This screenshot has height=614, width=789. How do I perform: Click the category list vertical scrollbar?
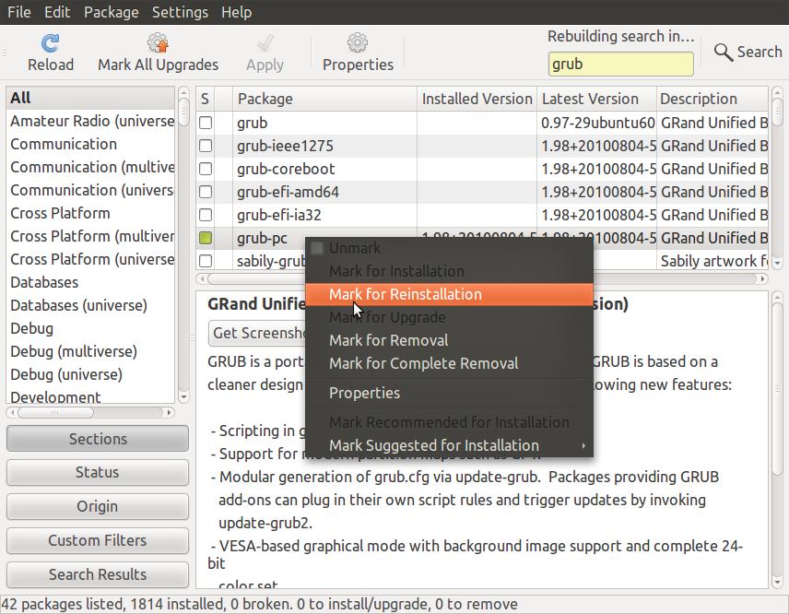(x=183, y=244)
